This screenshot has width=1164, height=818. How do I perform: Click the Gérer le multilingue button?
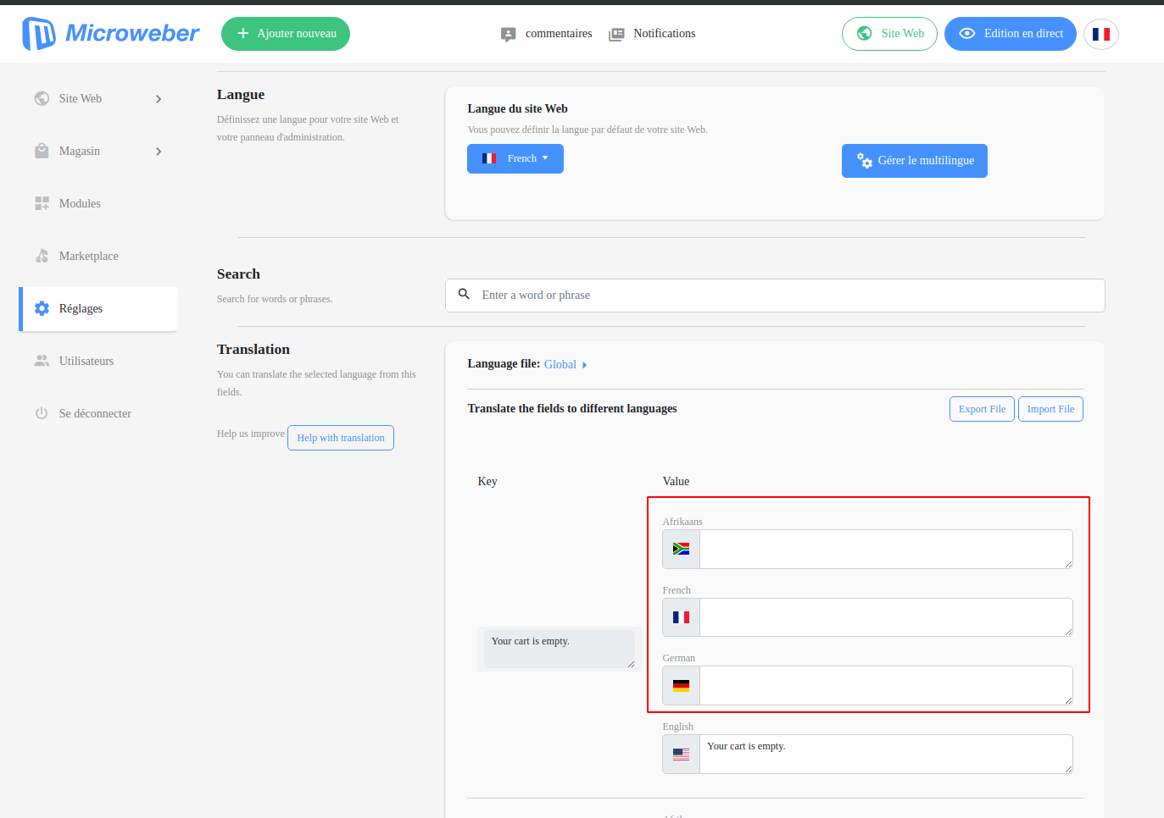tap(914, 160)
